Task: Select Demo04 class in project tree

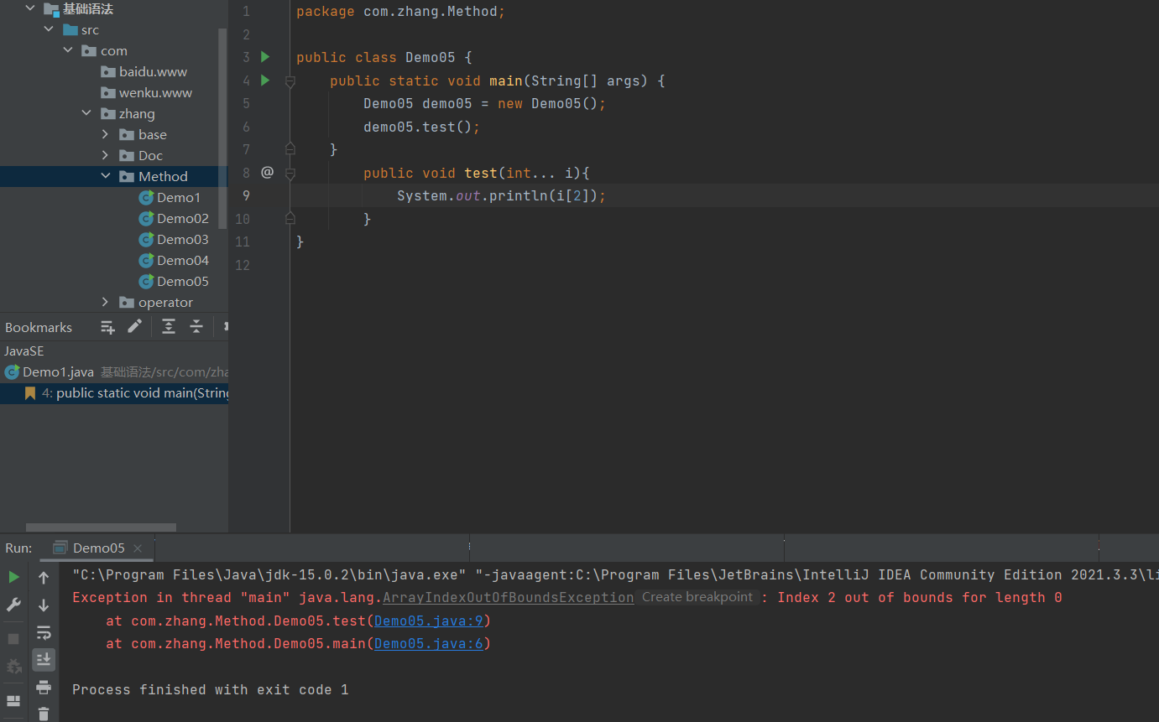Action: [183, 260]
